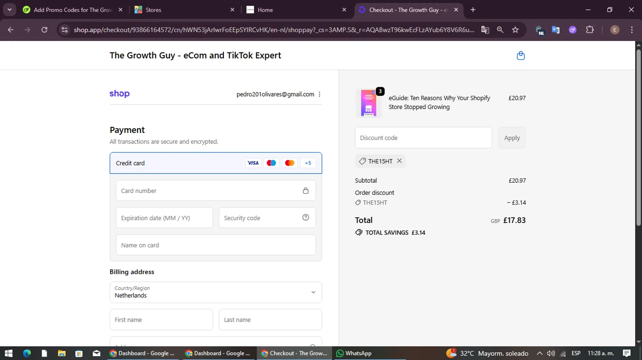Screen dimensions: 642x360
Task: Click the site information icon in address bar
Action: point(65,30)
